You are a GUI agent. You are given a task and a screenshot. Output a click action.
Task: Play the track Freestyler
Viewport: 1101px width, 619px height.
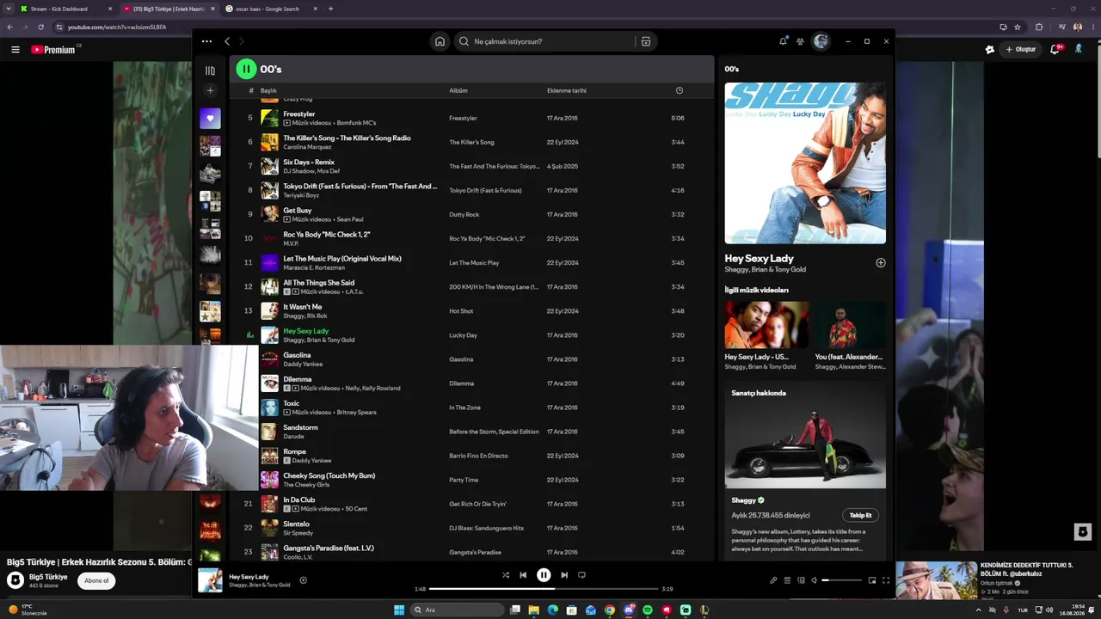pyautogui.click(x=299, y=113)
